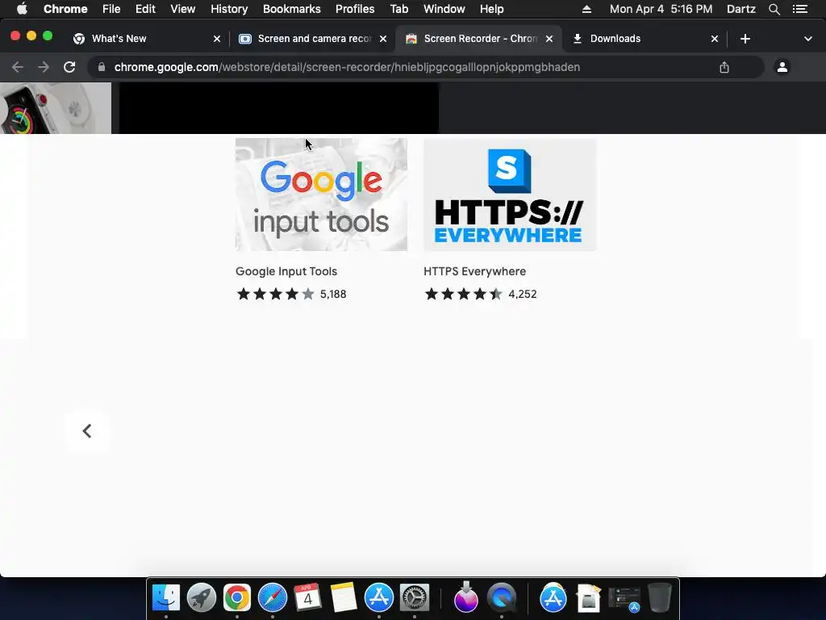Open Notification Center list icon
Screen dimensions: 826x620
(800, 9)
